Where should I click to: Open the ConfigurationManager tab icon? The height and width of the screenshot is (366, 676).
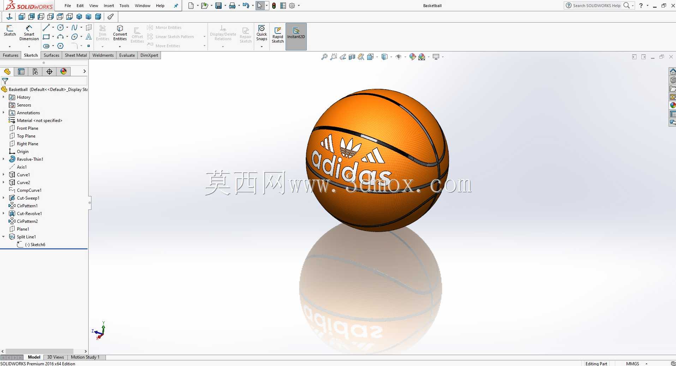[35, 72]
